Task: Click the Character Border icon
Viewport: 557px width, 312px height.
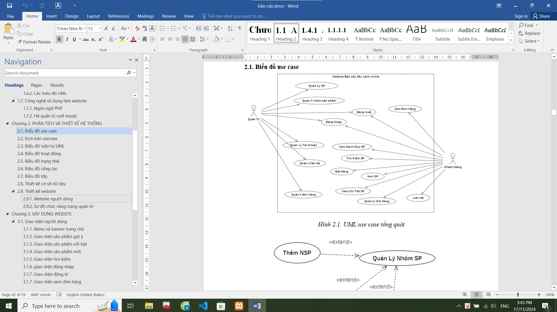Action: [152, 28]
